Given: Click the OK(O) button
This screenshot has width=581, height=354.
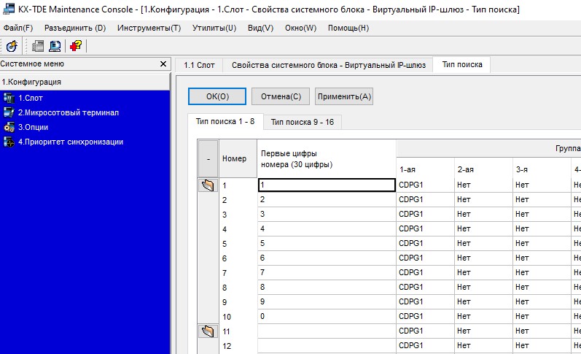Looking at the screenshot, I should point(217,96).
